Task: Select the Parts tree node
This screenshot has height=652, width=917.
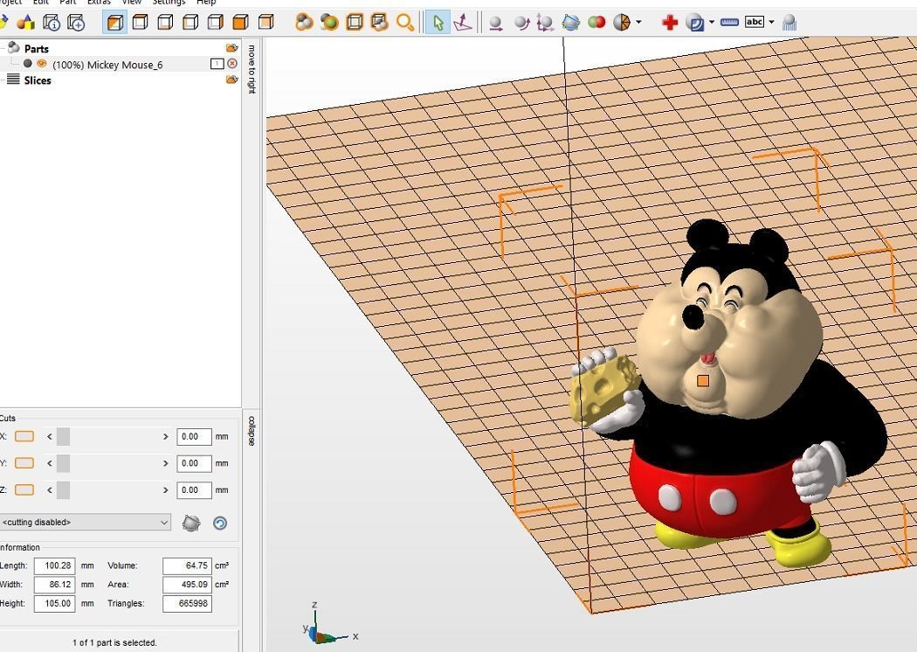Action: pos(37,49)
